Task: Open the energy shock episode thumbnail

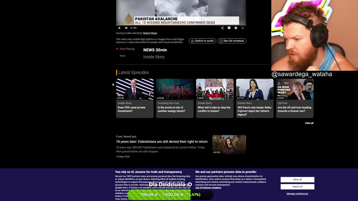Action: (x=175, y=89)
